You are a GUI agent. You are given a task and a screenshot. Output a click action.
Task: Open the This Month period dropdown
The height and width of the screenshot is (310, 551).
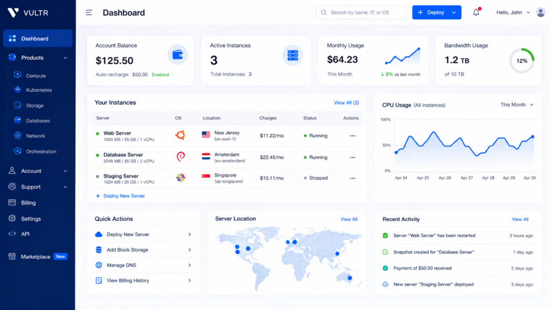[x=517, y=105]
